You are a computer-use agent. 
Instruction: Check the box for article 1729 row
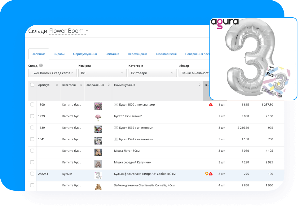pos(32,116)
